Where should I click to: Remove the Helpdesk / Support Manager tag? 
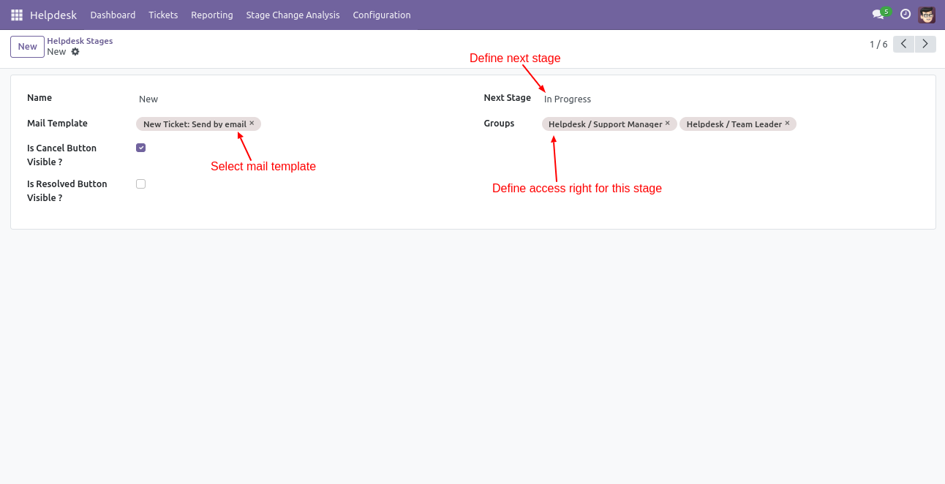668,124
